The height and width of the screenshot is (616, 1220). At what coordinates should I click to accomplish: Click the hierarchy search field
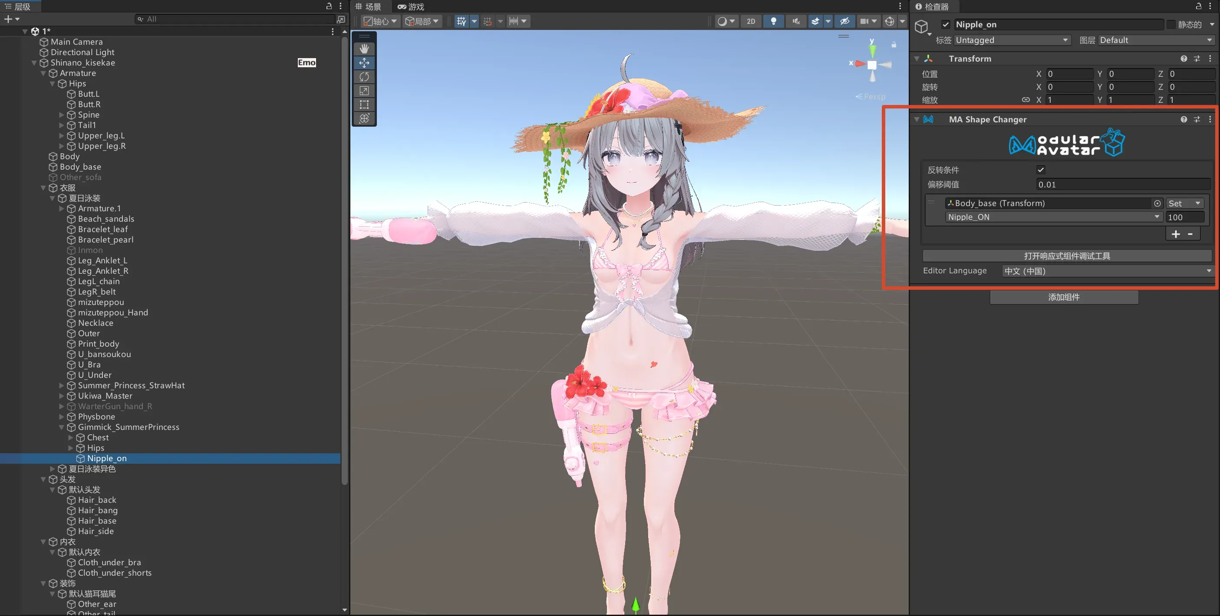[235, 19]
